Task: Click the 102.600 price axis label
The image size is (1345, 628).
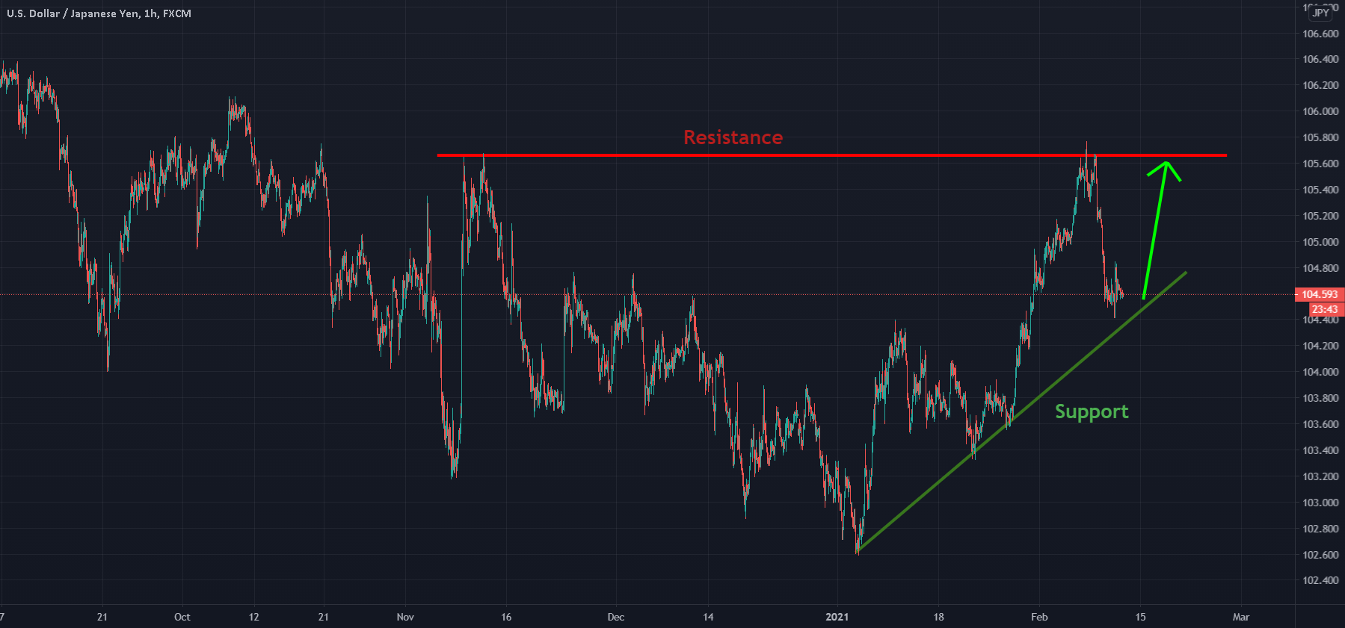Action: tap(1320, 555)
